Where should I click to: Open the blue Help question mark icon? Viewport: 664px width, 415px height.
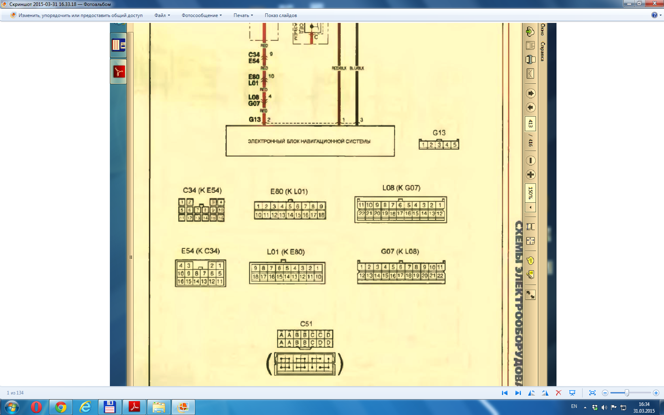coord(654,15)
